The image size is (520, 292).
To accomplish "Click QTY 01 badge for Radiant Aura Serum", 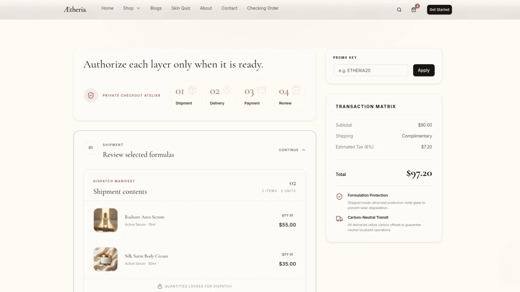I will point(287,215).
